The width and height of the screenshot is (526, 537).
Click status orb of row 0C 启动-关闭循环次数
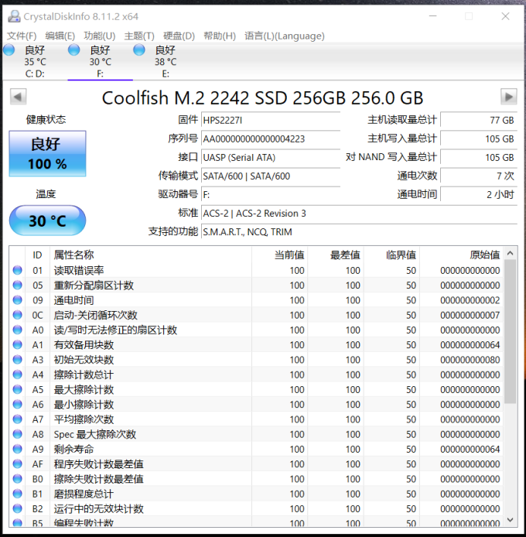[18, 315]
